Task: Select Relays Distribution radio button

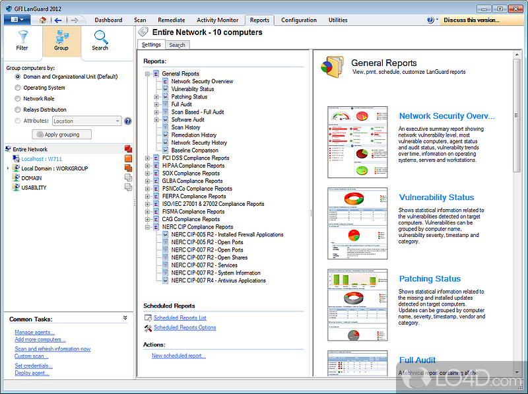Action: (17, 110)
